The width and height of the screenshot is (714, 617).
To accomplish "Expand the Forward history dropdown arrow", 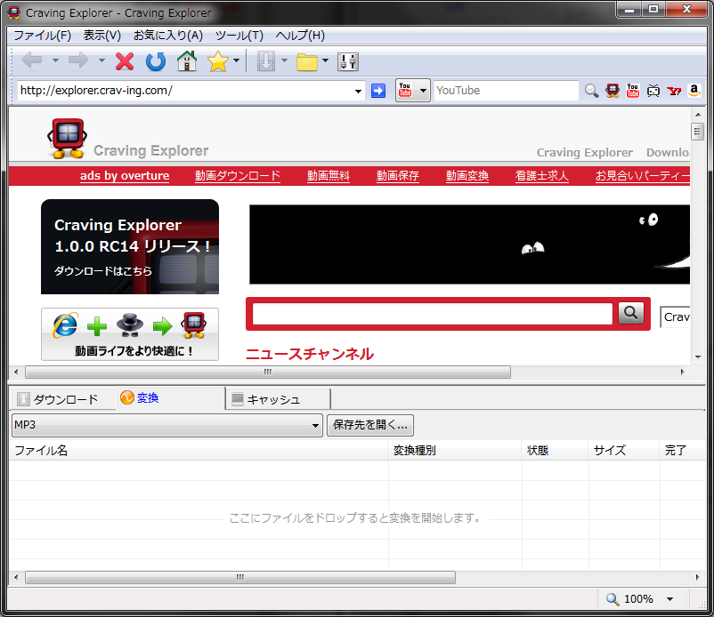I will 102,60.
